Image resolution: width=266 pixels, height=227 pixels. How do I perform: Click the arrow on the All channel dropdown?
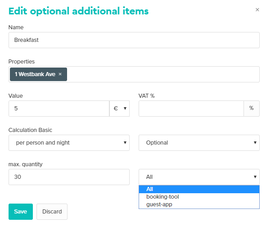tap(255, 177)
